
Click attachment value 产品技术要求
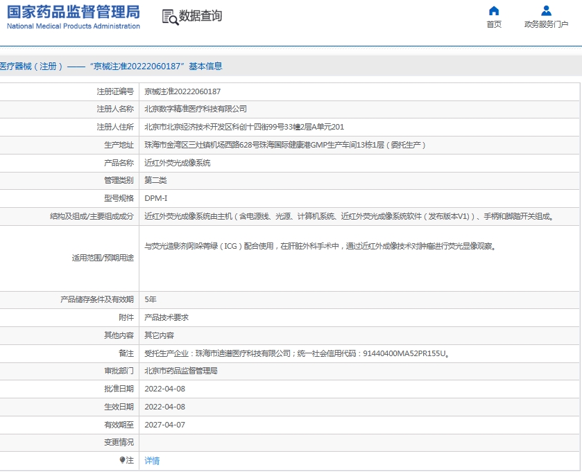[x=166, y=317]
